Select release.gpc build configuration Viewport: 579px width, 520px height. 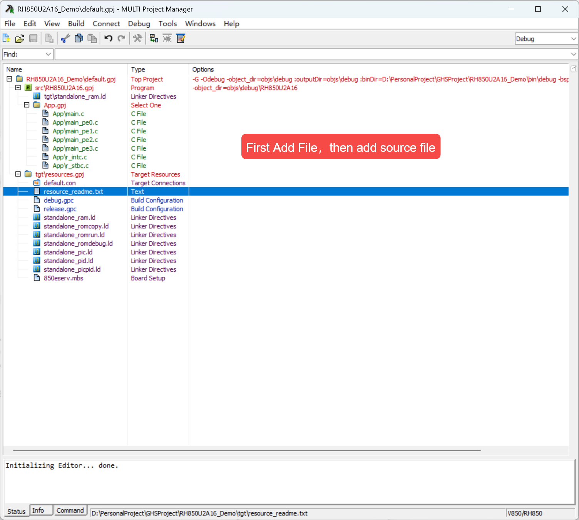60,209
